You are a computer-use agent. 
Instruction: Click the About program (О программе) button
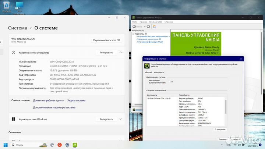tap(220, 129)
